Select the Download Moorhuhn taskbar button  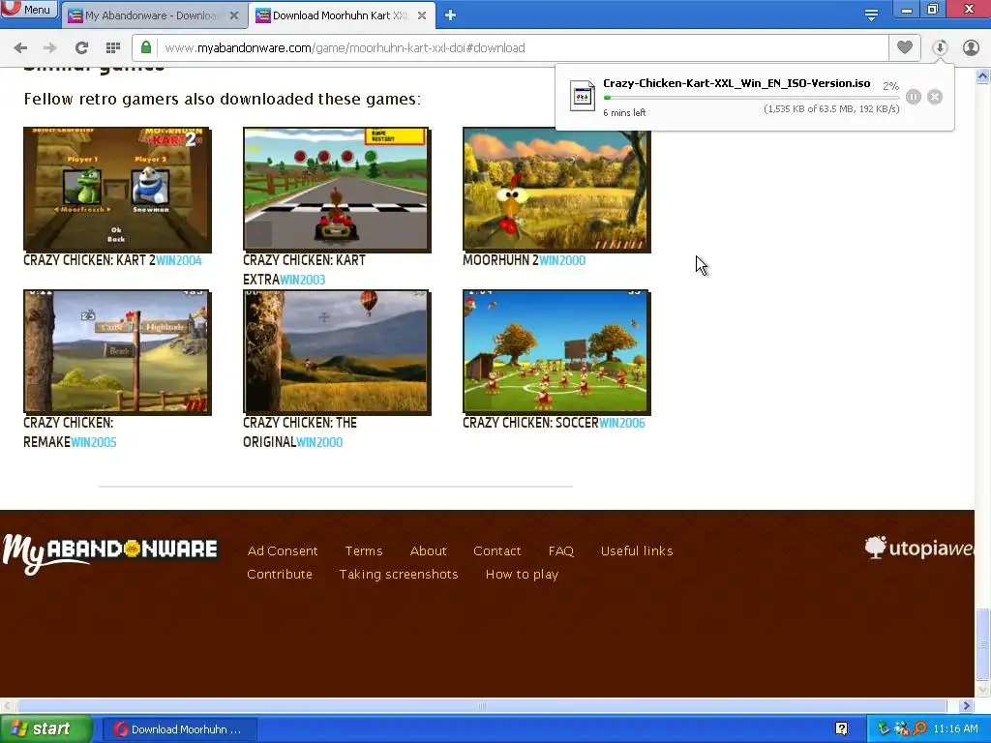click(x=179, y=729)
